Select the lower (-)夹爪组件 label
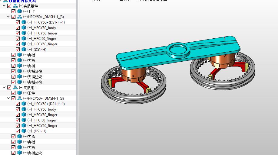278x155 pixels. [28, 88]
